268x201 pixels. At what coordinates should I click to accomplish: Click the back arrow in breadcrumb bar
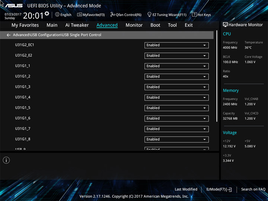(9, 35)
